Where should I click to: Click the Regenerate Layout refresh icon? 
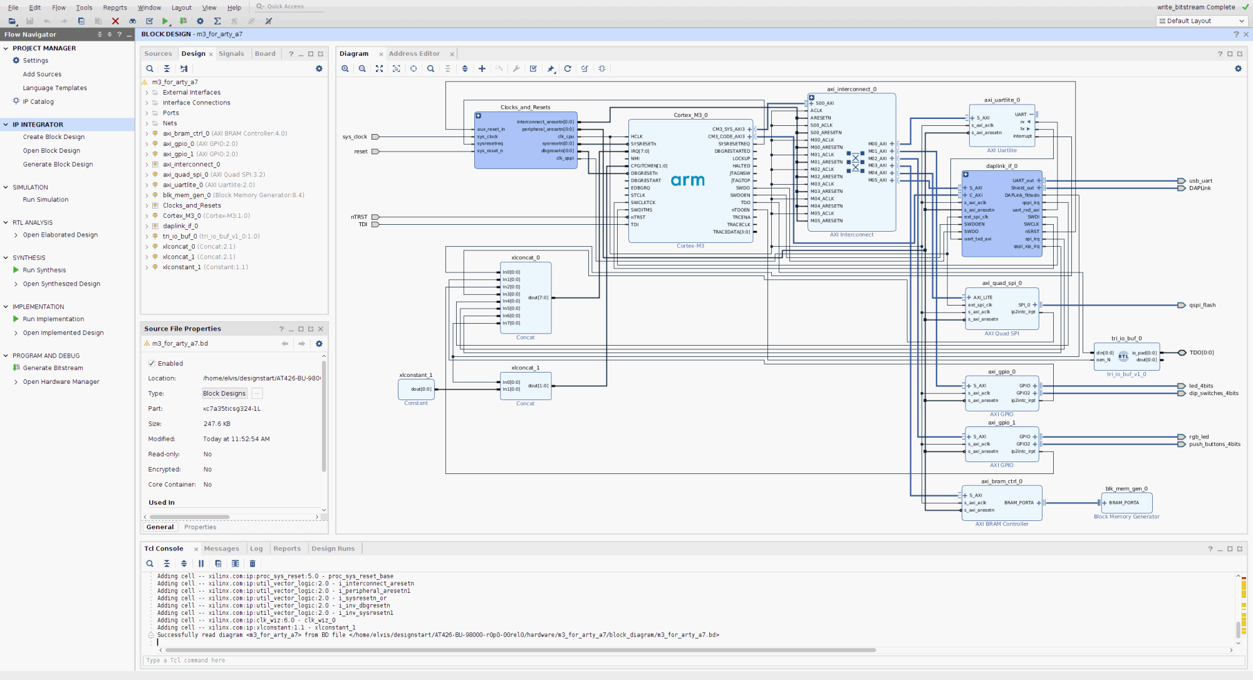pos(568,69)
